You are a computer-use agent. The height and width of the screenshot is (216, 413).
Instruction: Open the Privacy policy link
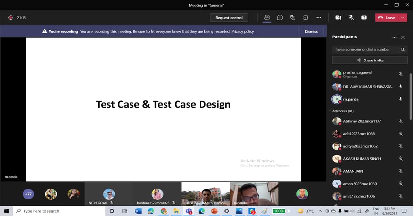point(243,31)
